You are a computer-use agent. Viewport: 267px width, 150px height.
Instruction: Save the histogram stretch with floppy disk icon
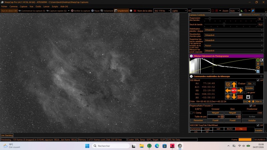pos(258,71)
